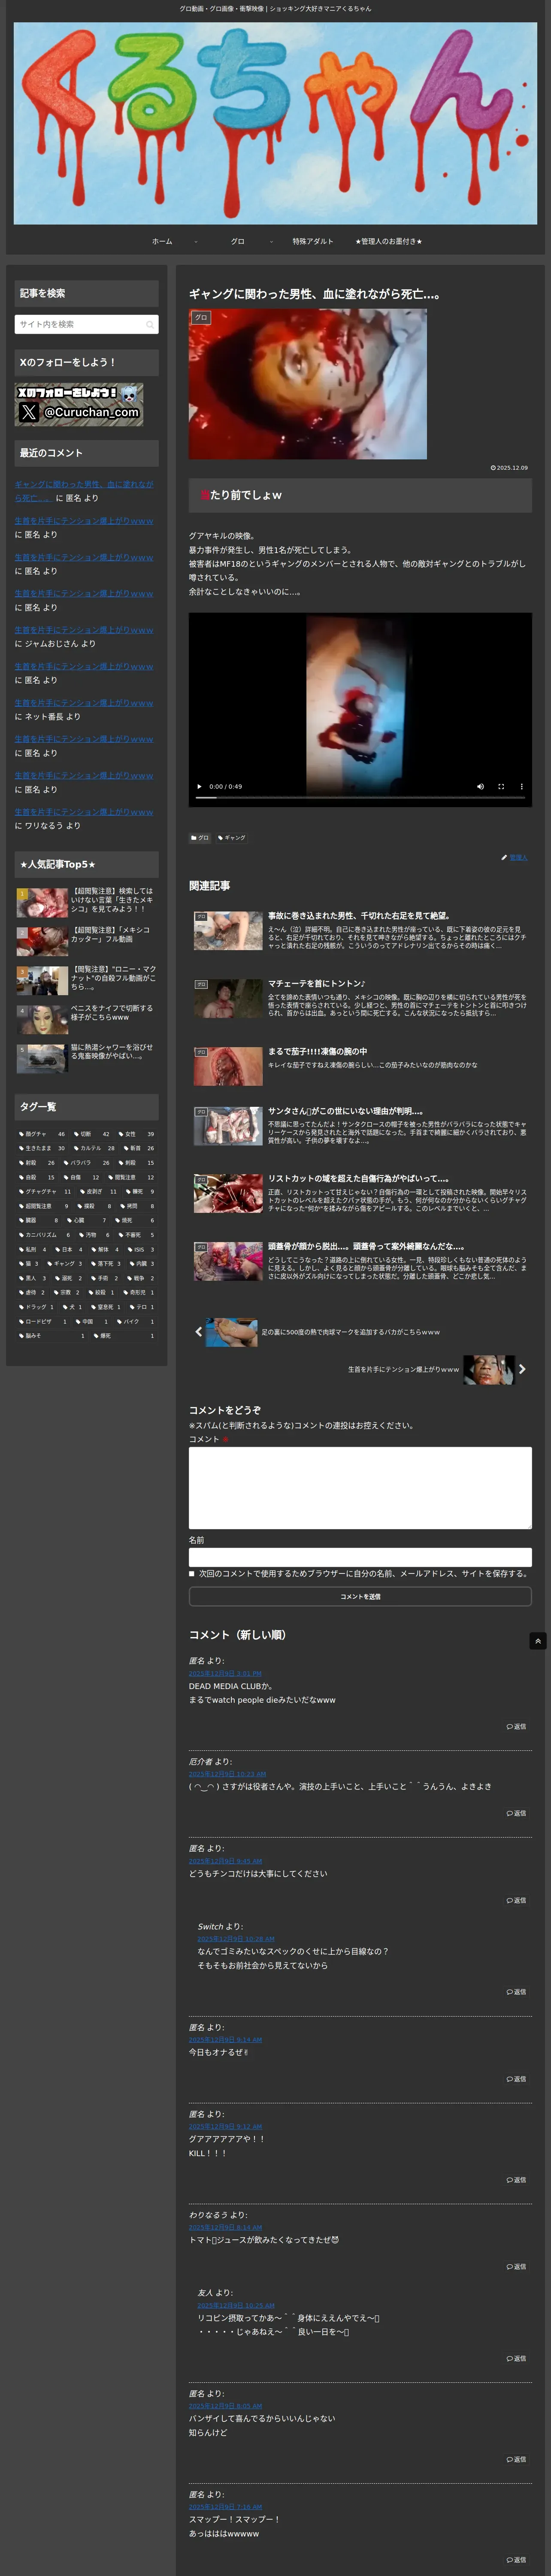Screen dimensions: 551x2576
Task: Tick the save name and email checkbox
Action: [192, 1574]
